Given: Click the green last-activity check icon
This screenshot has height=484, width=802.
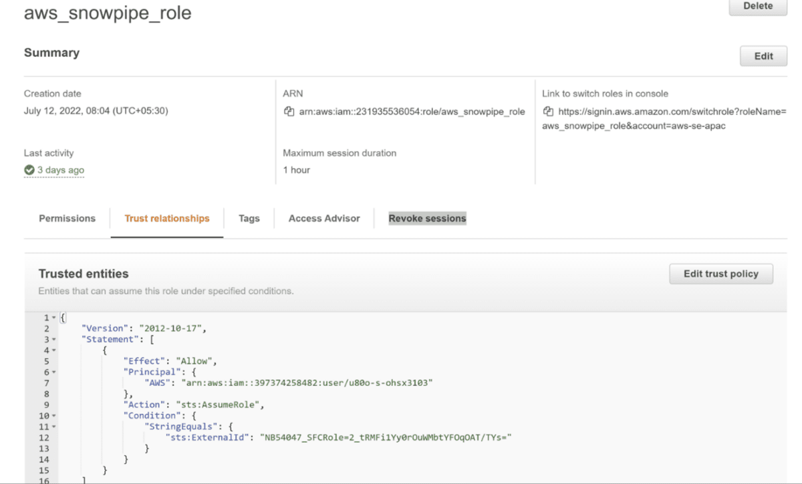Looking at the screenshot, I should [29, 170].
